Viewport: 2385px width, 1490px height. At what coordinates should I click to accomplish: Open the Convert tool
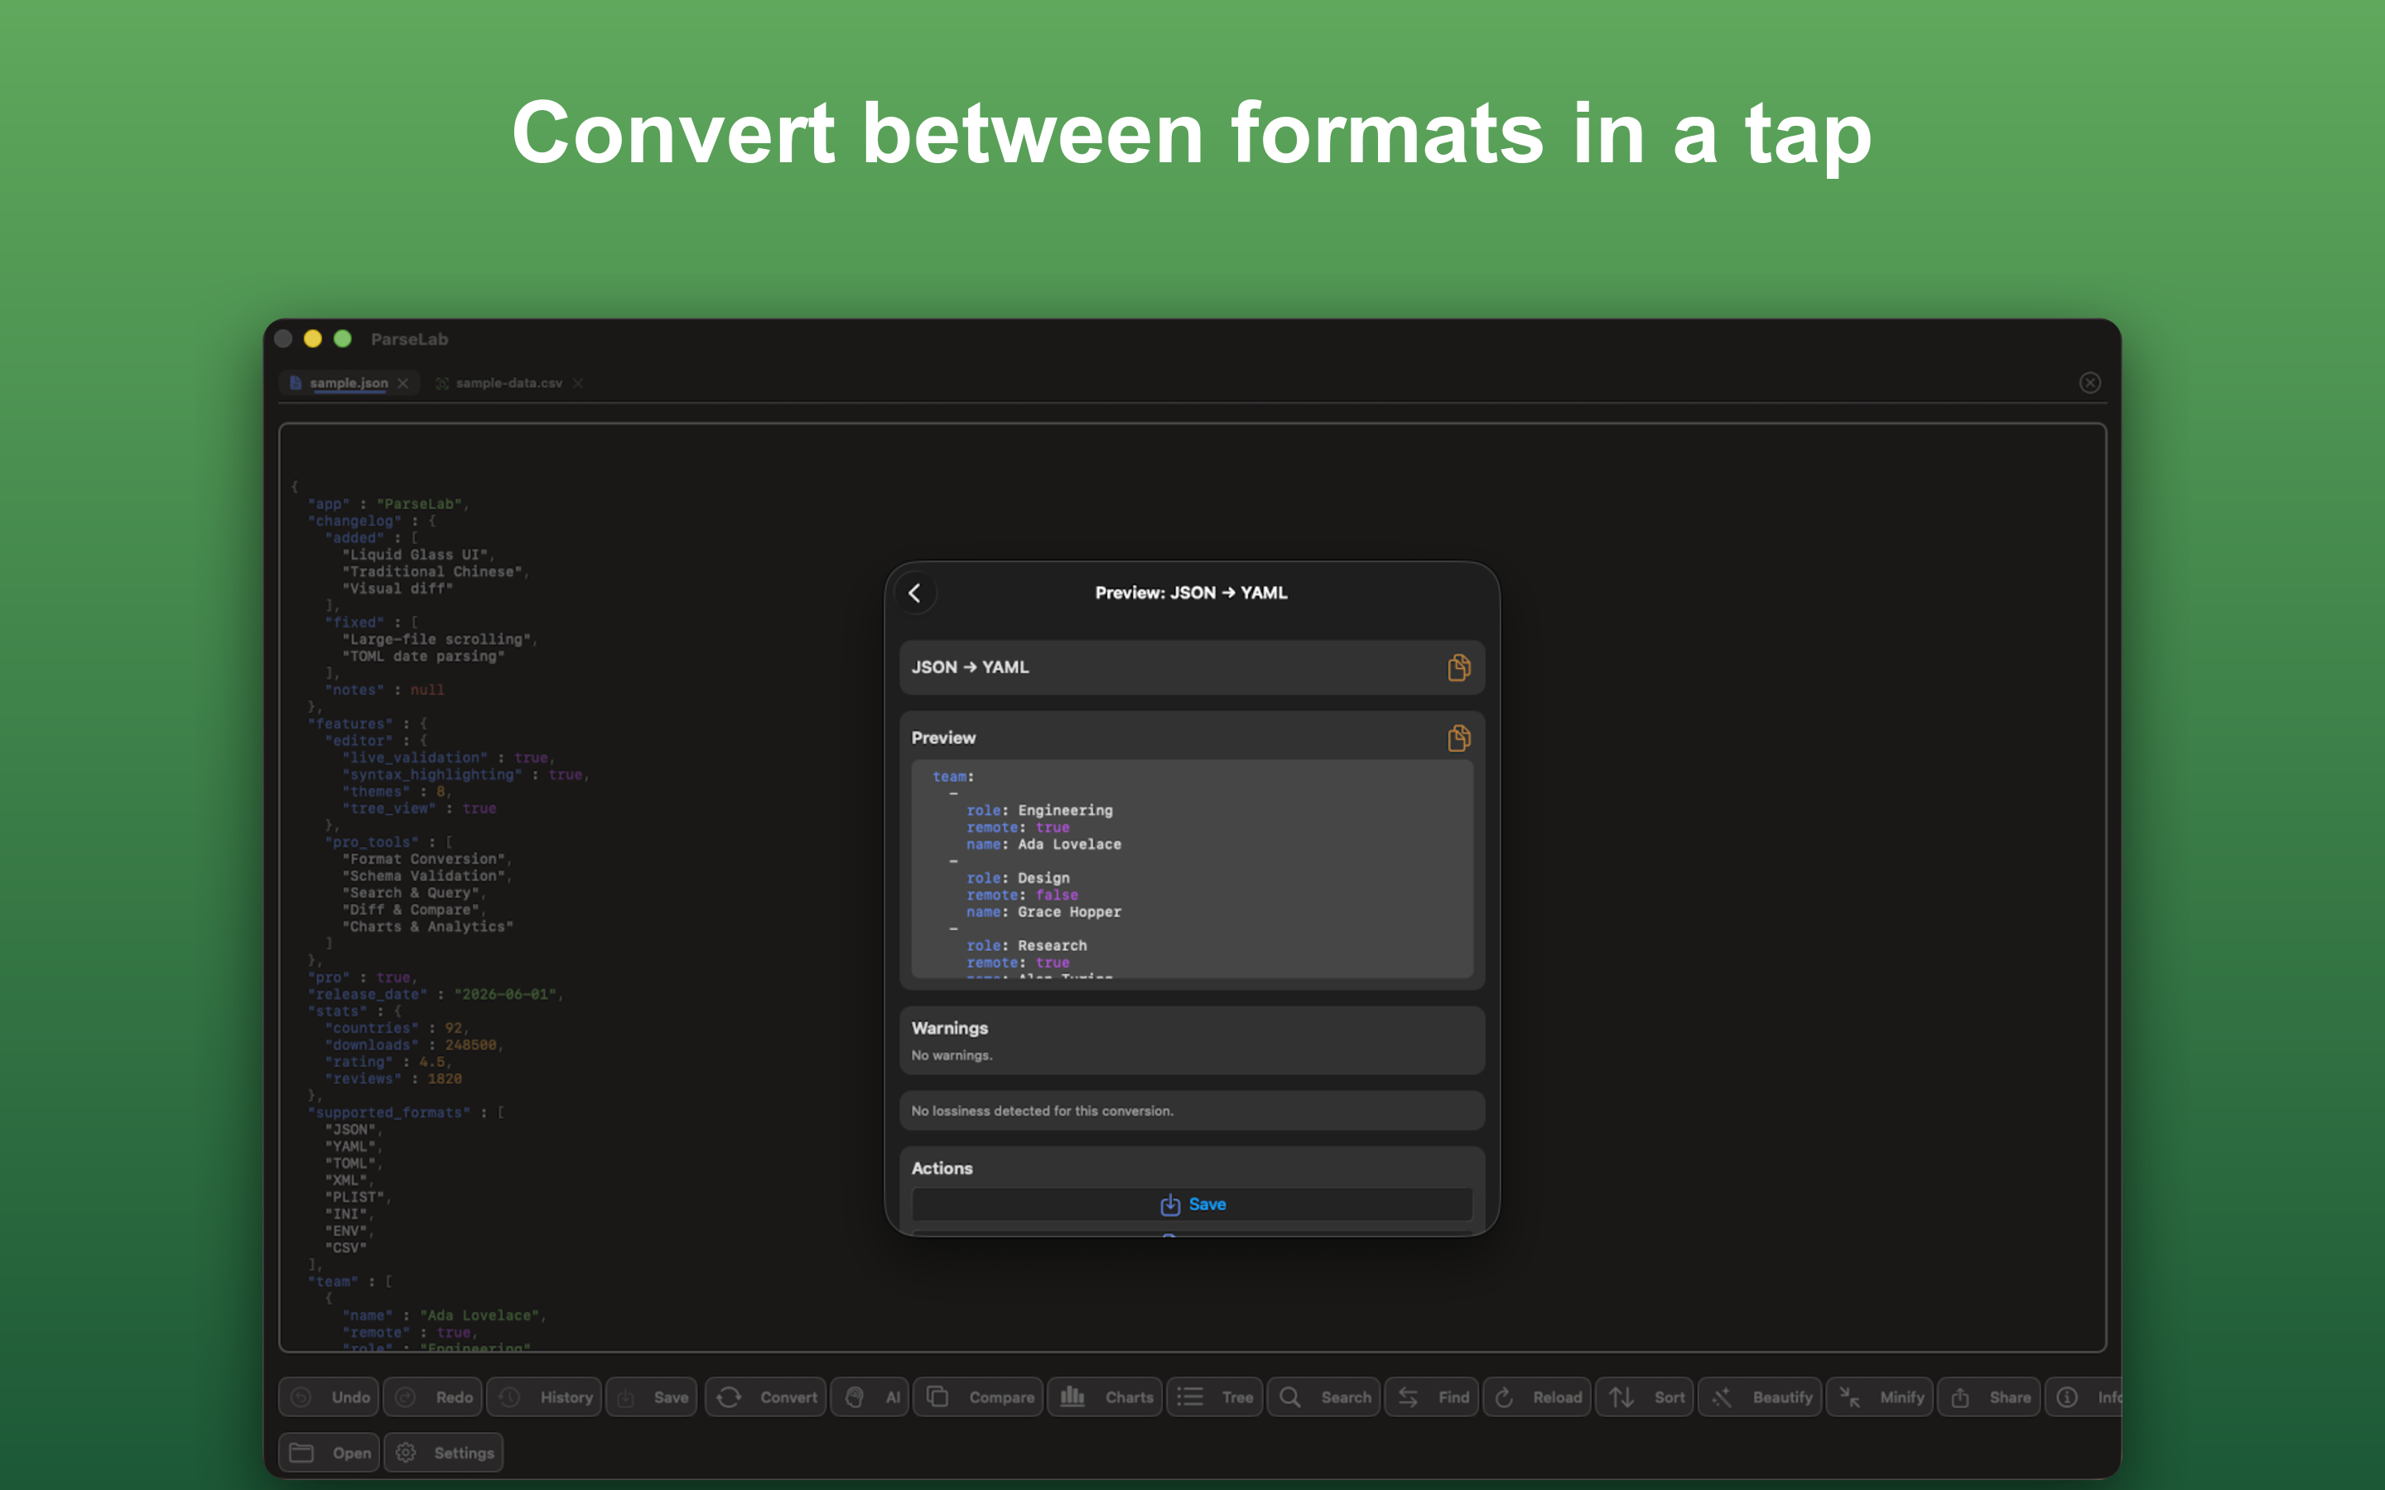coord(766,1397)
